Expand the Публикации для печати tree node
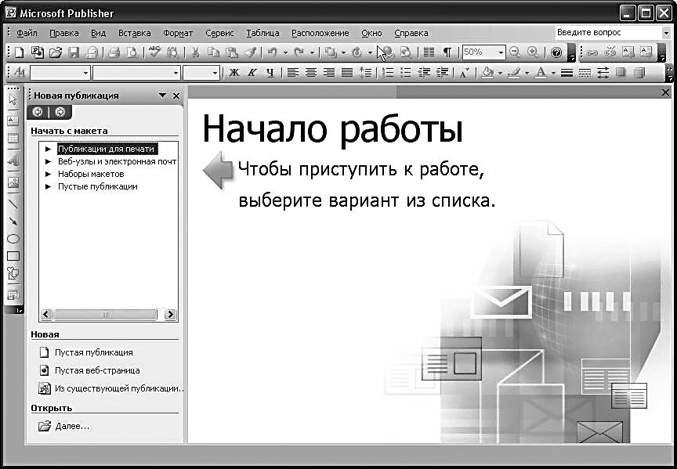This screenshot has height=469, width=677. pyautogui.click(x=48, y=149)
